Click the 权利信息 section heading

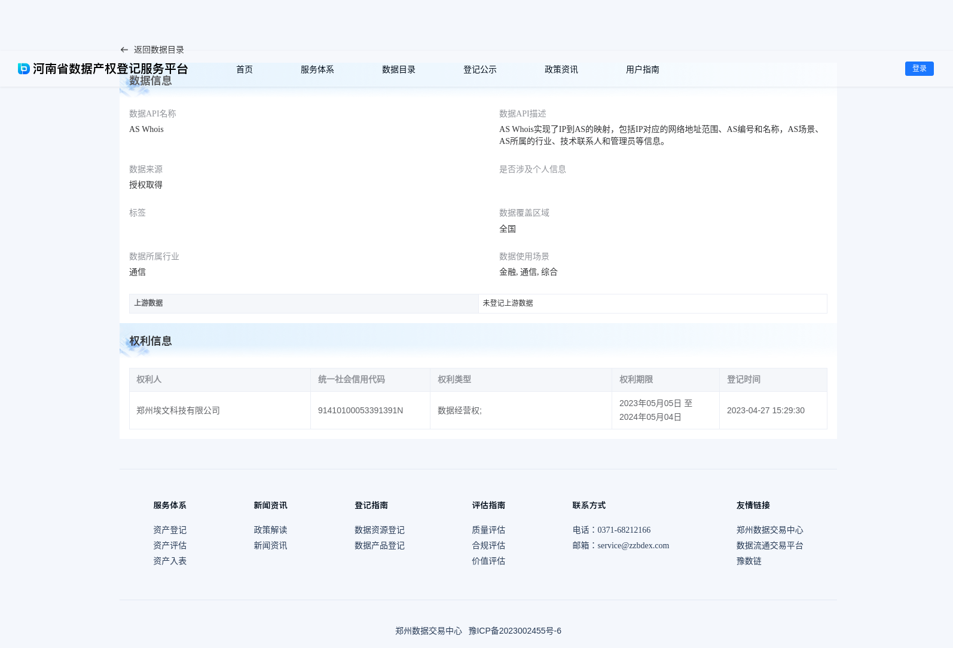(x=151, y=341)
